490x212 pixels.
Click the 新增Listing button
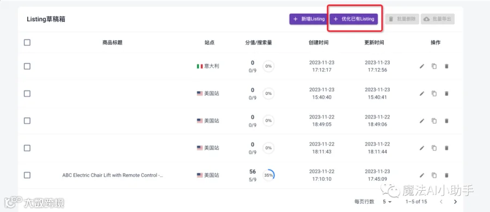click(x=309, y=19)
